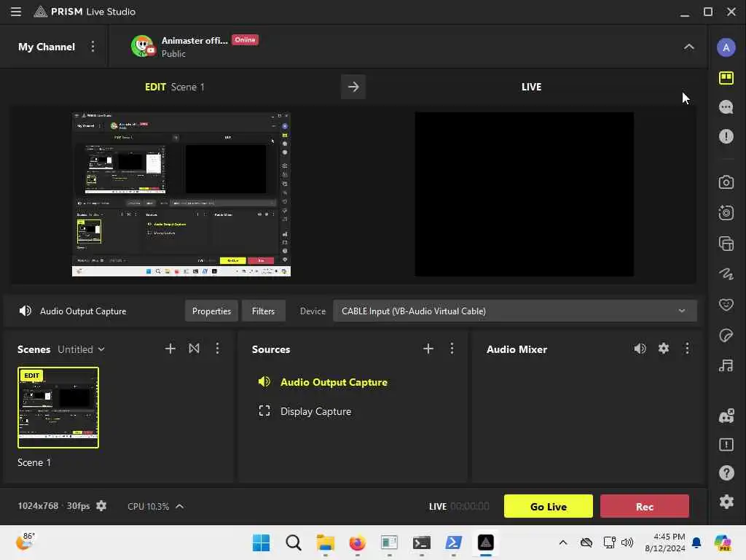Open Windows Start menu
The width and height of the screenshot is (746, 560).
click(x=261, y=542)
